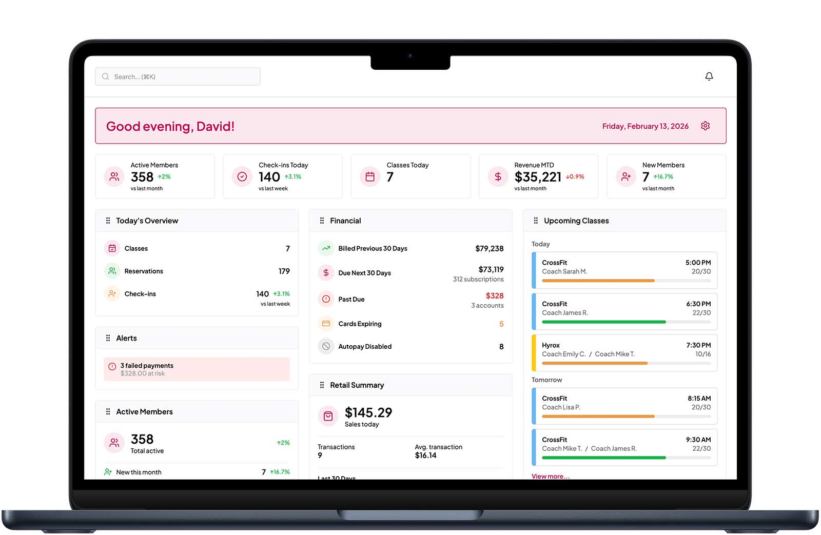Click the Past Due clock icon
Image resolution: width=821 pixels, height=535 pixels.
(x=326, y=299)
